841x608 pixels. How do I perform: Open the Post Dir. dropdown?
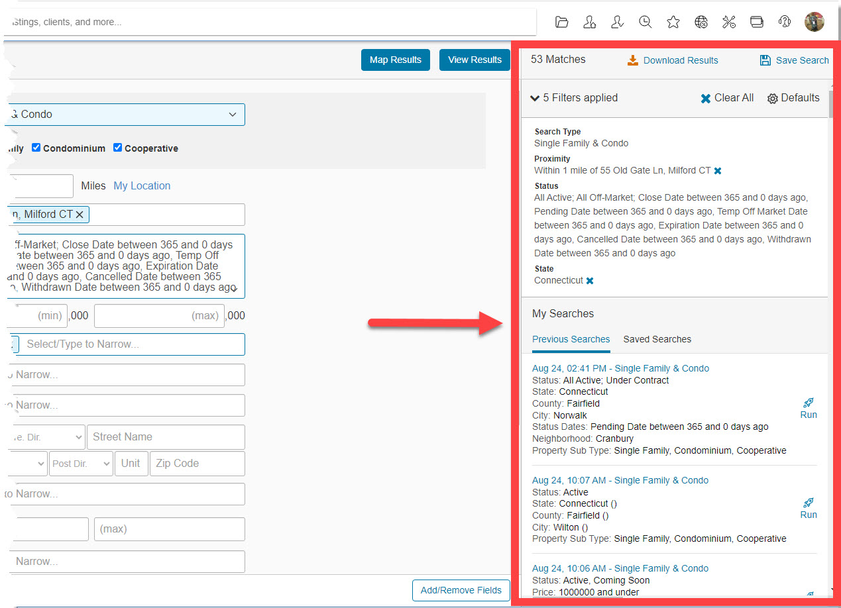[x=81, y=464]
